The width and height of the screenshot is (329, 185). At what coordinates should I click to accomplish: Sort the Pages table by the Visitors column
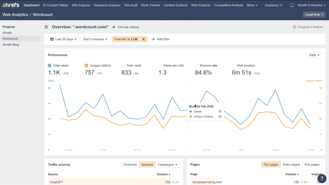pos(292,174)
